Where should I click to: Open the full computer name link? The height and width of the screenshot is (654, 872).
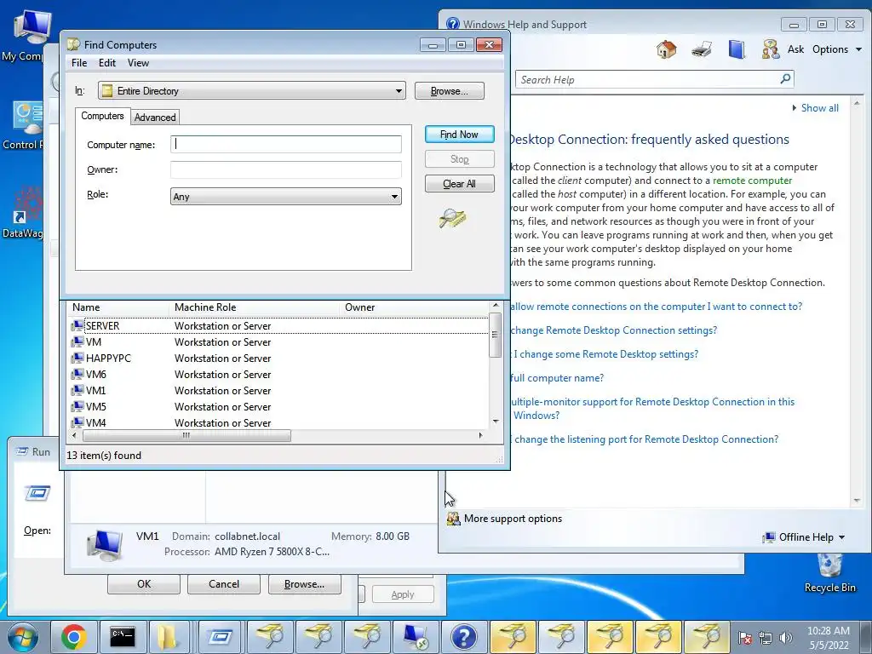coord(557,378)
